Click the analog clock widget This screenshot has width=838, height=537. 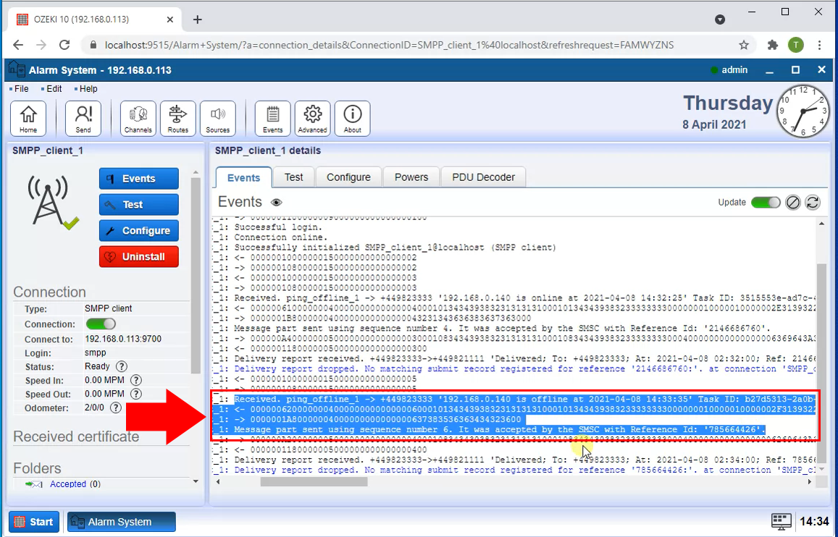point(803,111)
